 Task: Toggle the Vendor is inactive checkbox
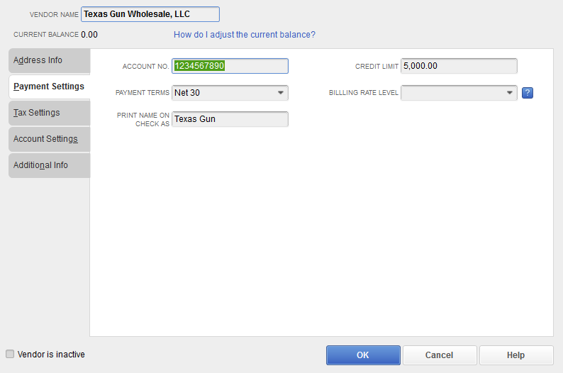(x=10, y=354)
